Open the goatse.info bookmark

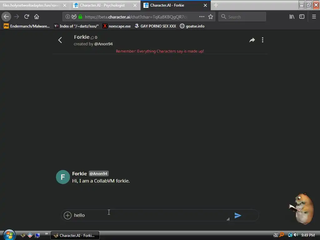coord(192,26)
